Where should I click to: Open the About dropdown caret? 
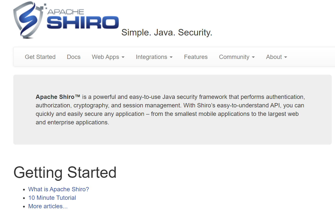coord(286,57)
